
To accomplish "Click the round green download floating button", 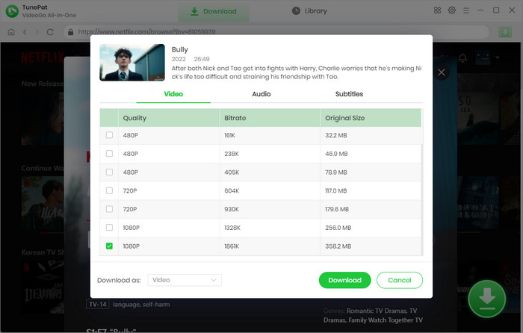I will pos(486,299).
